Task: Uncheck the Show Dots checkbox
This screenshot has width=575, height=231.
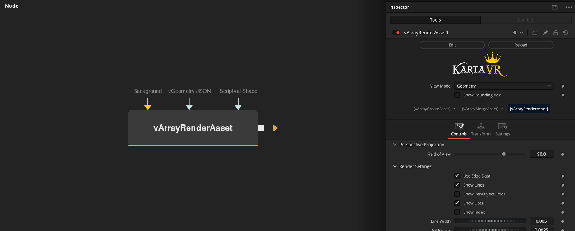Action: [x=457, y=203]
